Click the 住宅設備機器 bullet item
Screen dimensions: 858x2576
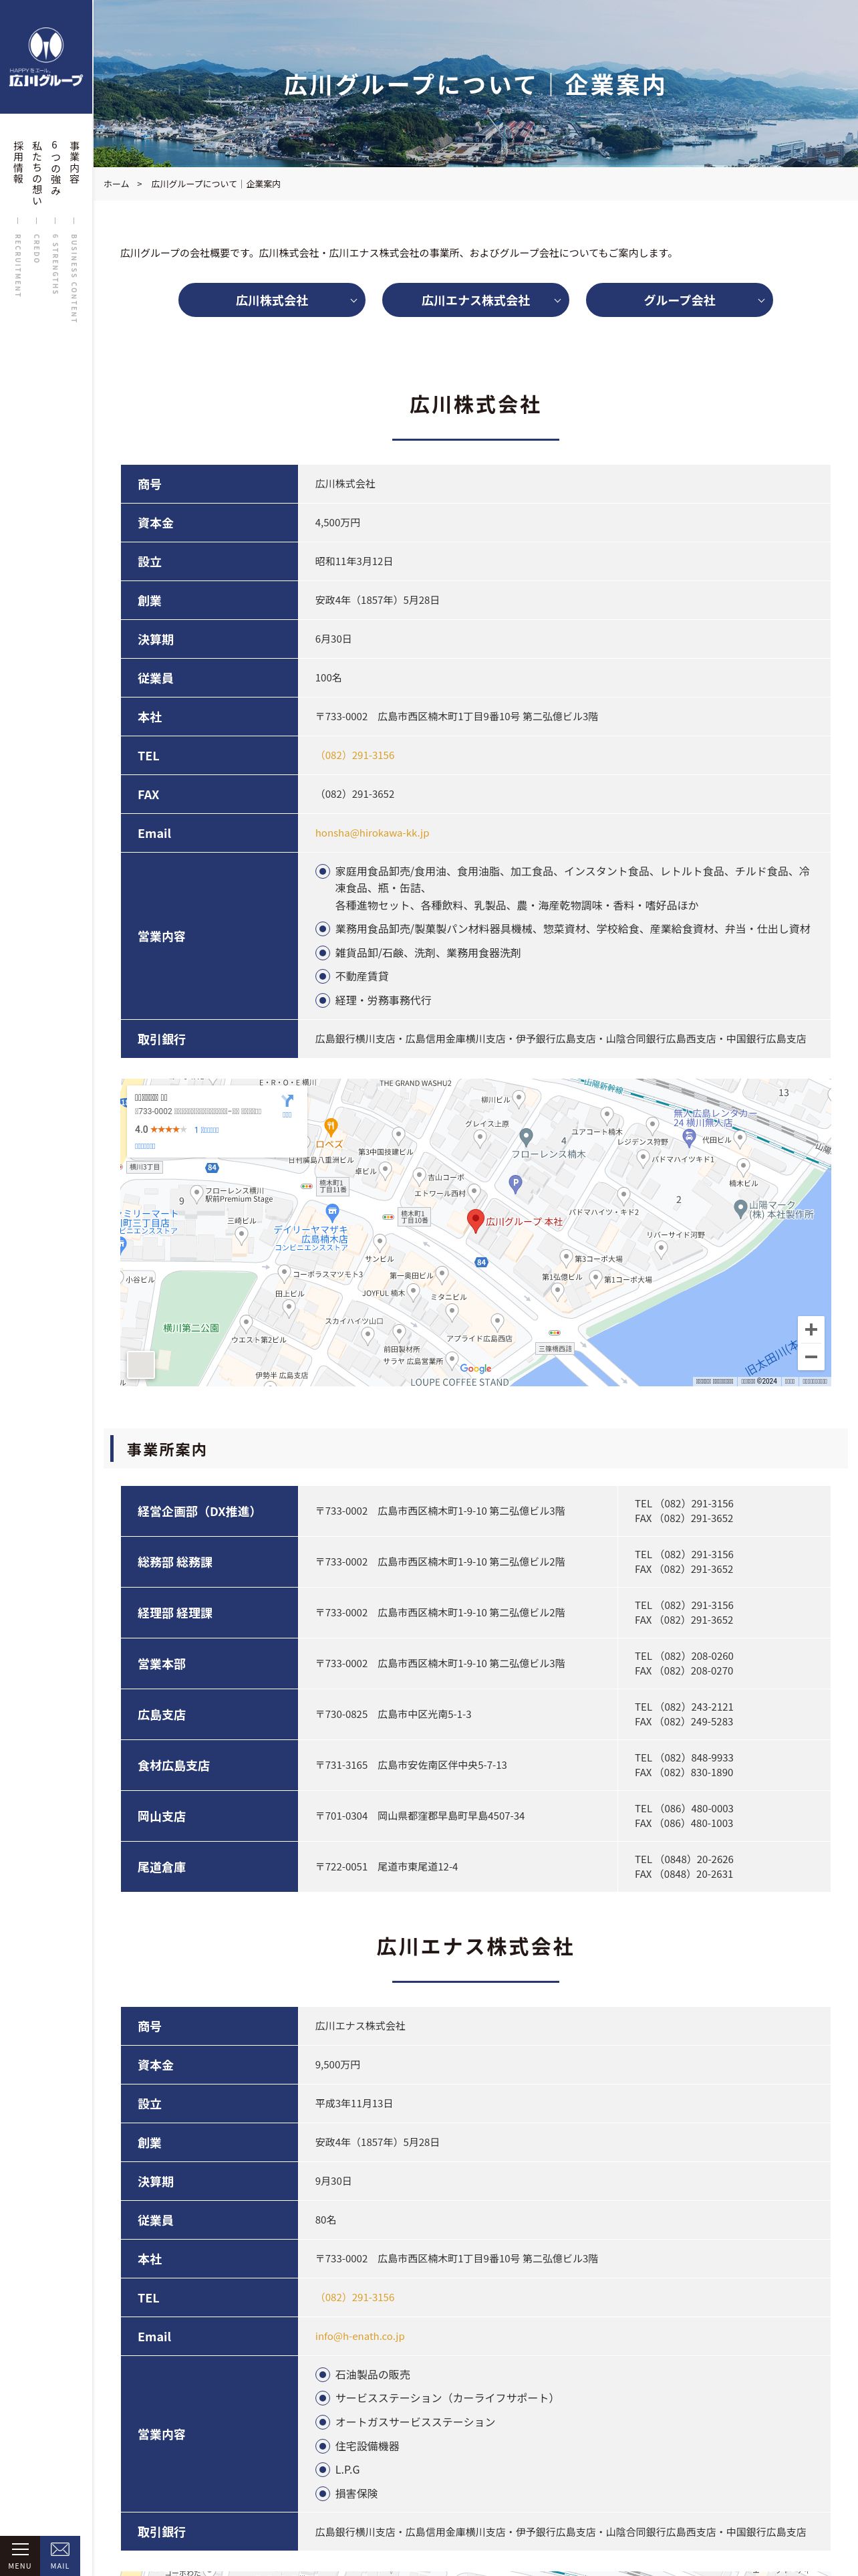point(357,2446)
